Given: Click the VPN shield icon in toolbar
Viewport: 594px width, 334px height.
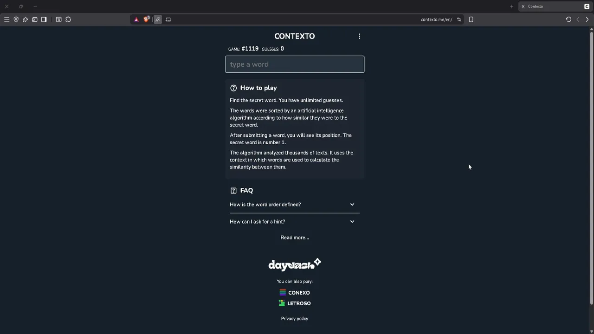Looking at the screenshot, I should (16, 19).
